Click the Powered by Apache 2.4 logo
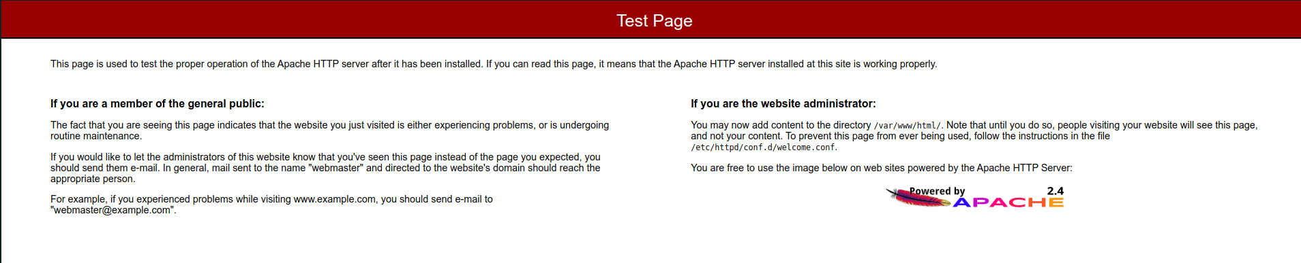Image resolution: width=1301 pixels, height=263 pixels. point(974,197)
